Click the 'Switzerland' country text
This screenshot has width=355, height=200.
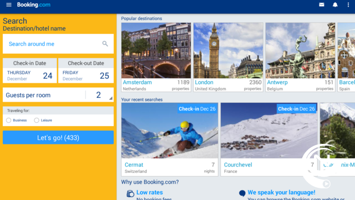coord(135,172)
